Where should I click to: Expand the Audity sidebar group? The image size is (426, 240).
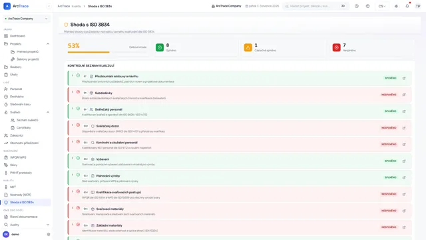coord(48,225)
